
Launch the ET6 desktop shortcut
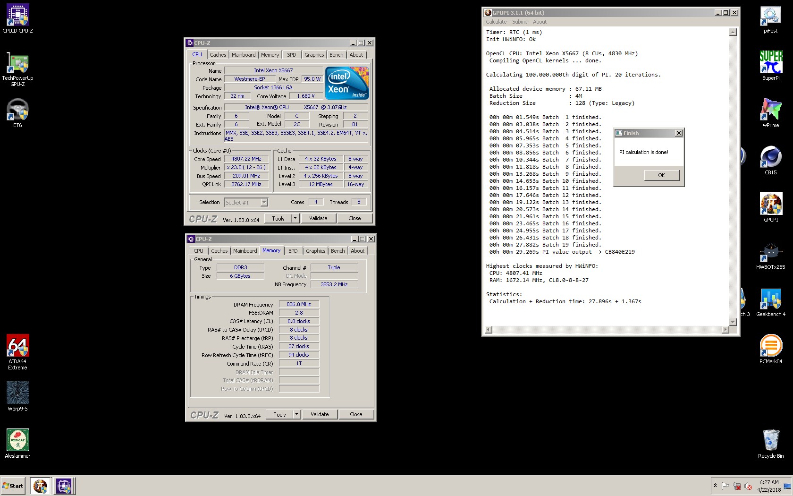click(17, 113)
